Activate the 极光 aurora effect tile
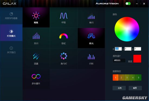 tap(91, 38)
